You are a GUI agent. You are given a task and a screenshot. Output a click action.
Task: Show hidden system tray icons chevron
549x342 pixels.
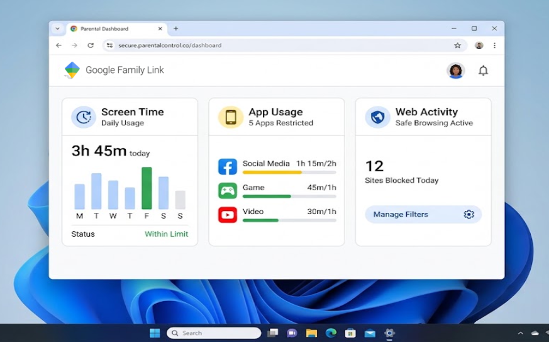click(x=520, y=333)
